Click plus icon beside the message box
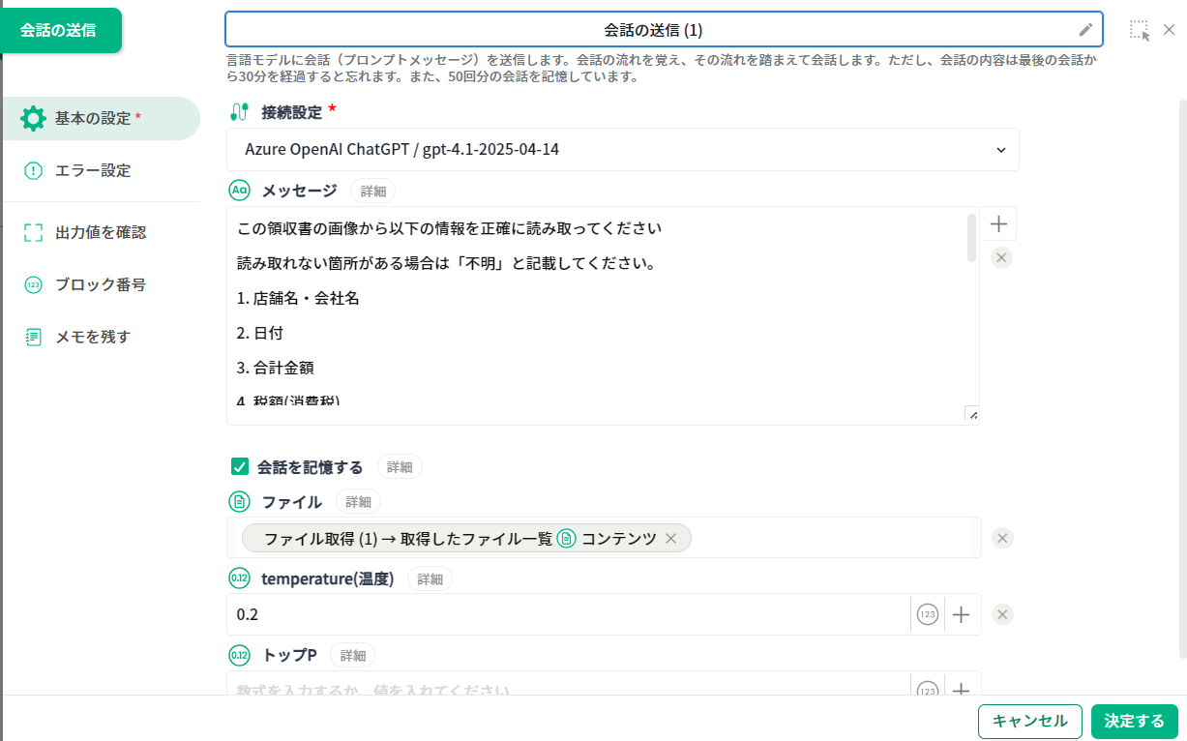This screenshot has width=1187, height=741. [x=999, y=224]
